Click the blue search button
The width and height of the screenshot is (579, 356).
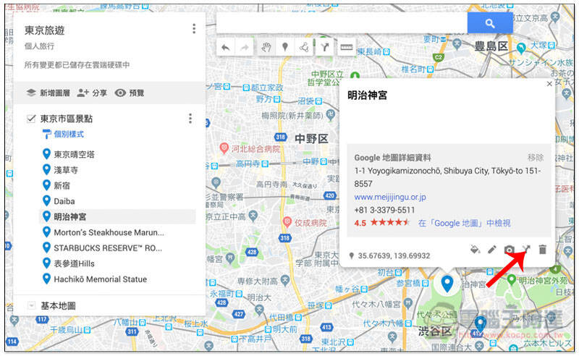pyautogui.click(x=490, y=23)
